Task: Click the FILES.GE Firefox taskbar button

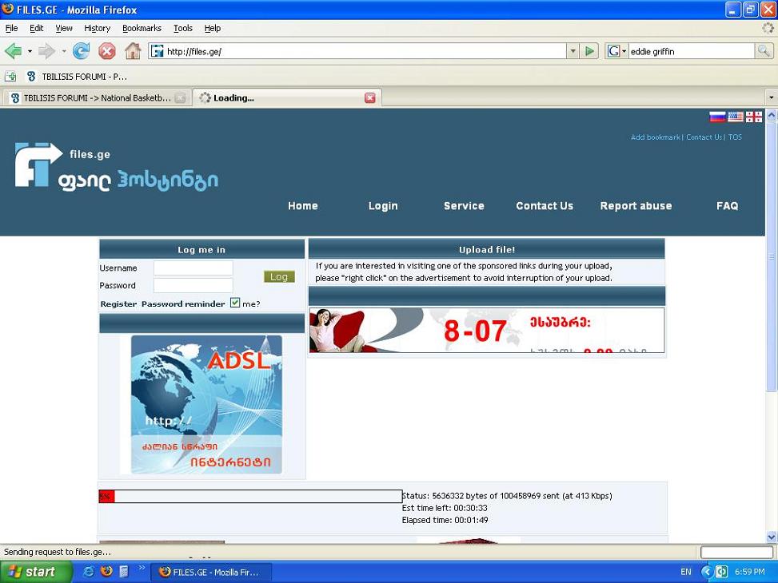Action: click(x=211, y=572)
